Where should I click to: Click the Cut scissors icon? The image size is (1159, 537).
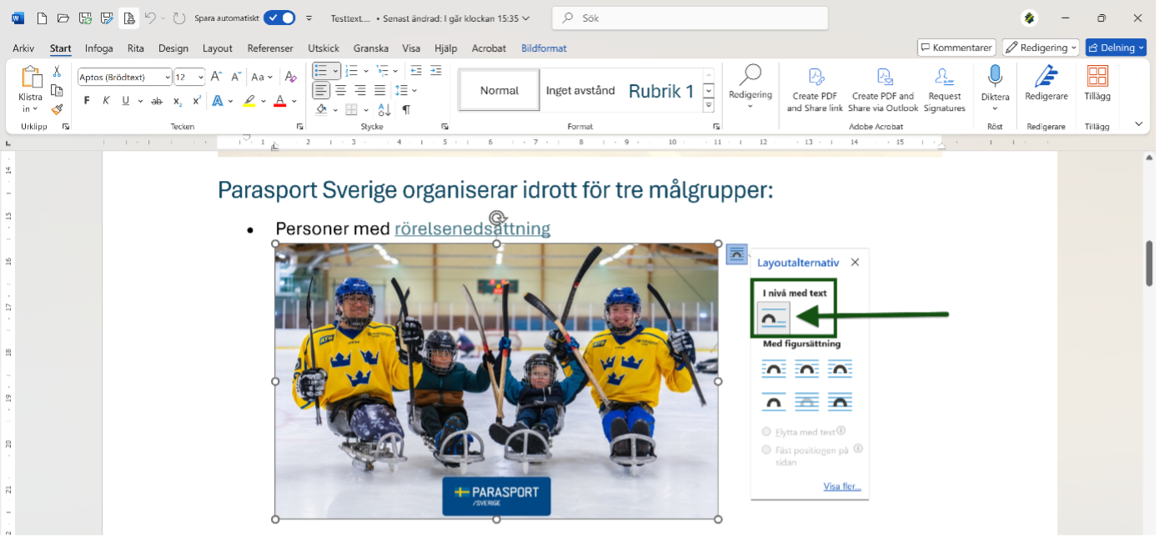[57, 73]
